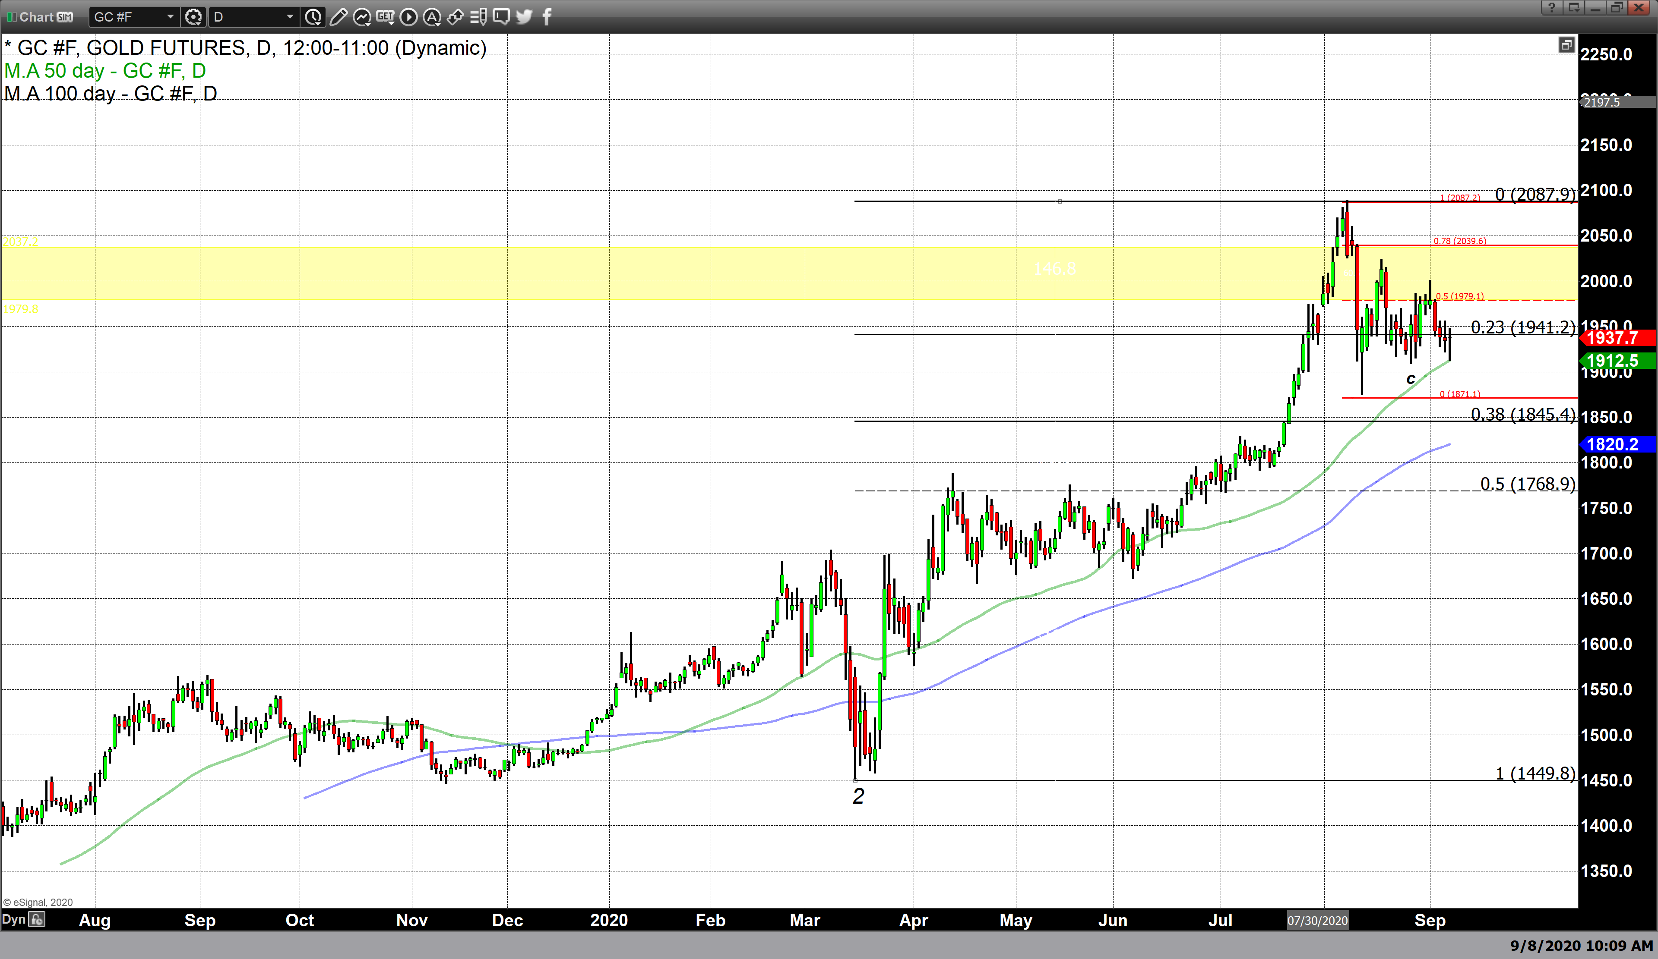Select the pencil drawing tool
Viewport: 1658px width, 959px height.
click(x=338, y=17)
